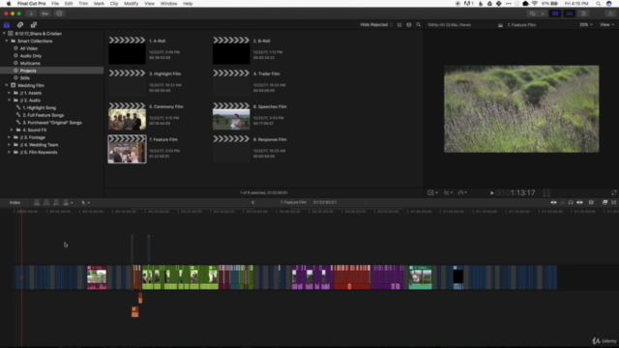Play the viewer with play button
Image resolution: width=619 pixels, height=348 pixels.
click(x=492, y=193)
